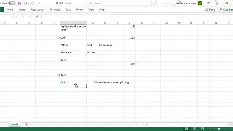Open the Formulas ribbon tab

pos(55,9)
